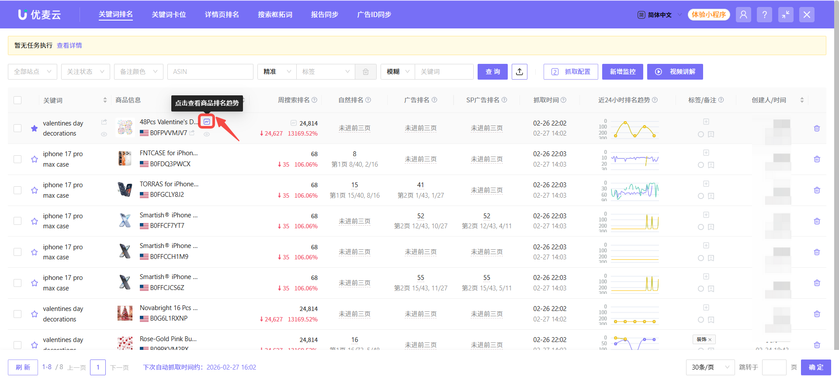The width and height of the screenshot is (839, 384).
Task: Focus the 跳转于 page number input
Action: click(x=774, y=367)
